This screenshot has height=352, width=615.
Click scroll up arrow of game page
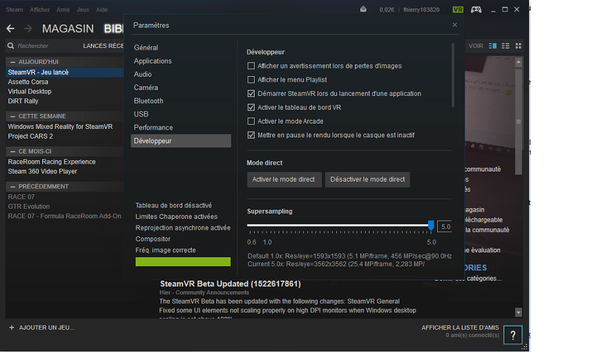tap(518, 62)
